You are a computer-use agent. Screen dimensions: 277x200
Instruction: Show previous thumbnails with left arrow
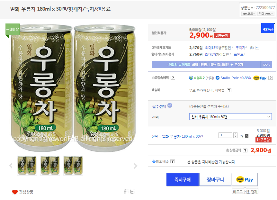coord(11,166)
